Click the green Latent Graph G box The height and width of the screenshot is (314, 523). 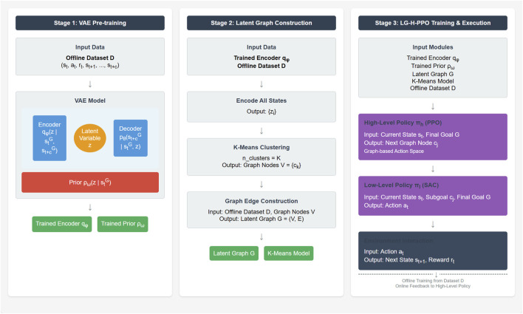click(234, 253)
